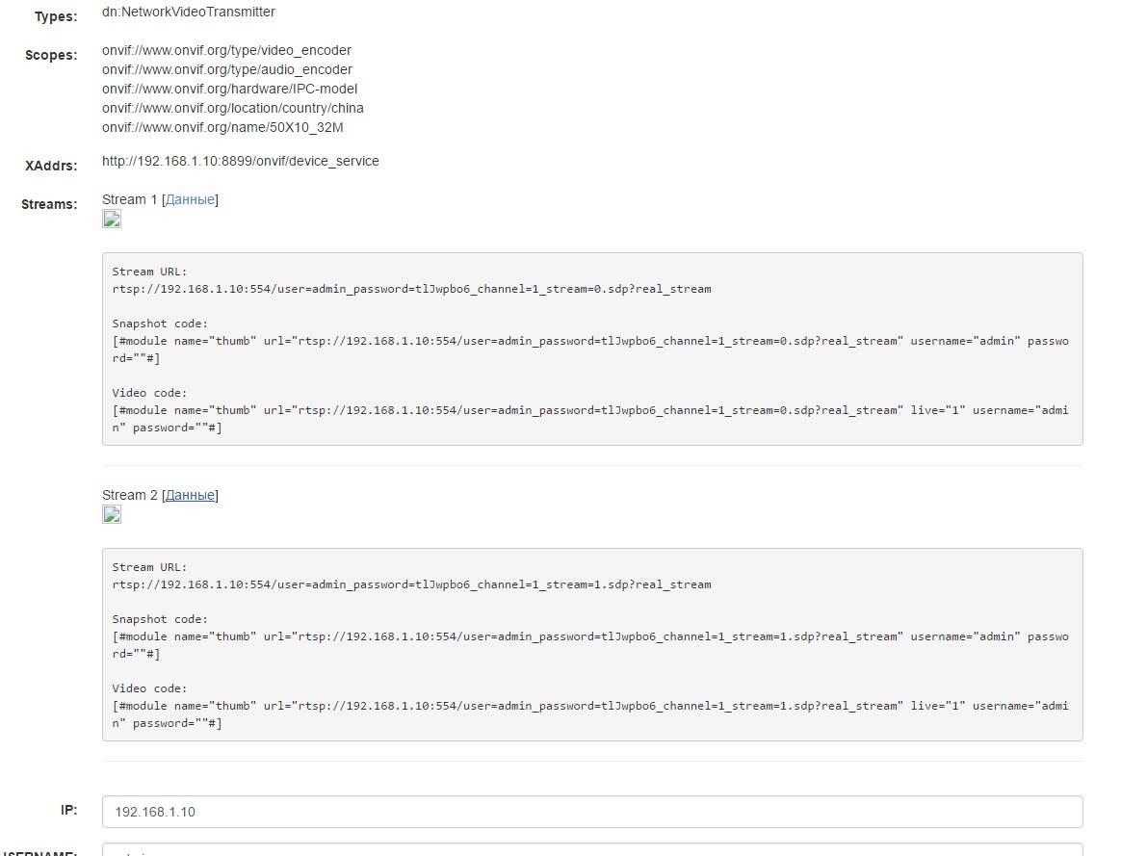Click the Streams: field label

[x=49, y=204]
